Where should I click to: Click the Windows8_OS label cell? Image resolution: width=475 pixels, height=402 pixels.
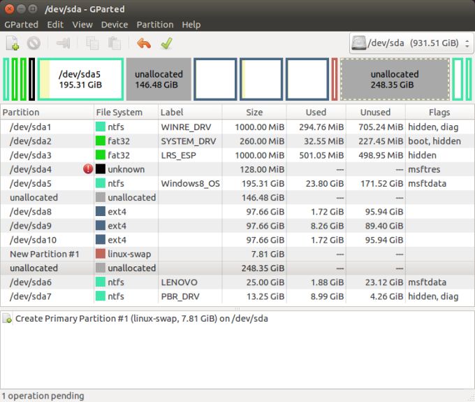[190, 183]
